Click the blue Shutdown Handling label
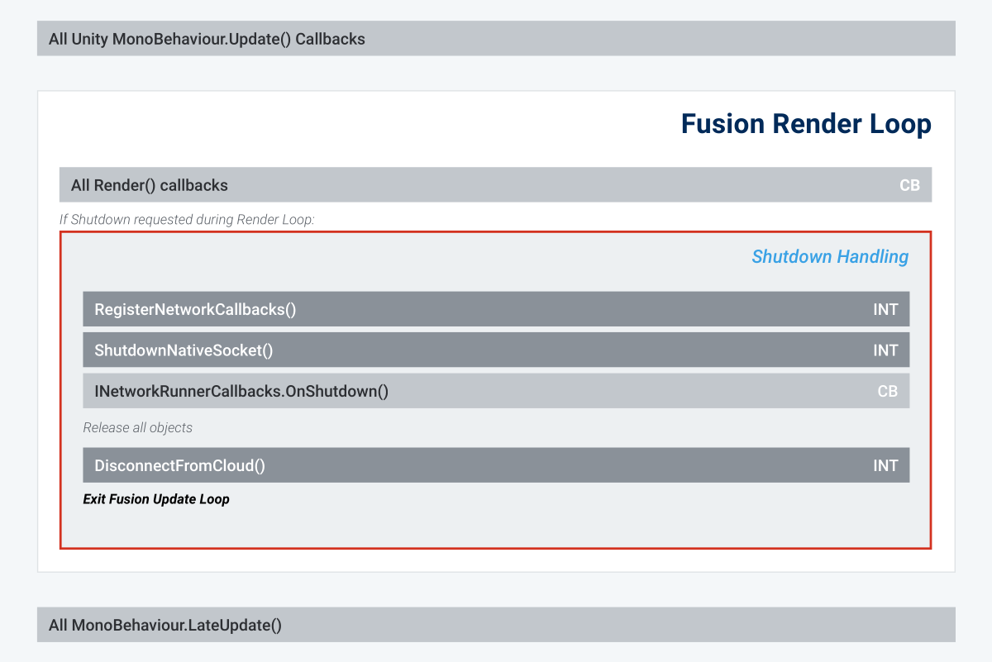 830,257
